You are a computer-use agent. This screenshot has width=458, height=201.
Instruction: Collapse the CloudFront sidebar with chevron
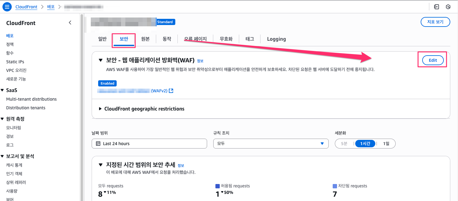(x=70, y=23)
